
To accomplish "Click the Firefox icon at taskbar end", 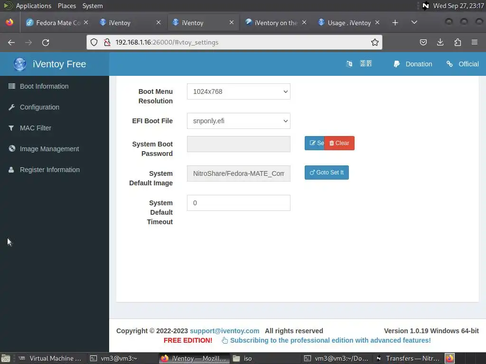I will [x=450, y=358].
